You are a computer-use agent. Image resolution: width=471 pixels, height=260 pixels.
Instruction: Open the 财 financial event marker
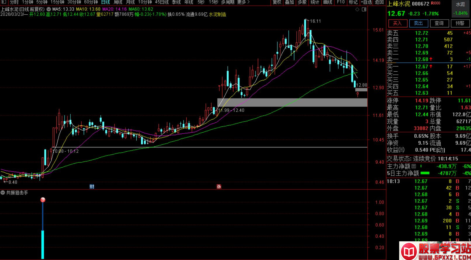tap(92, 186)
